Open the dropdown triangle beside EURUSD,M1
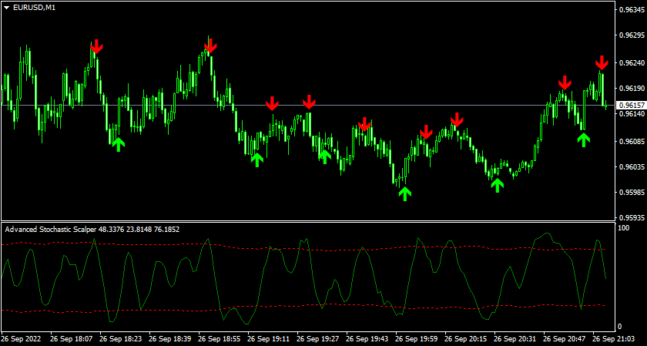Screen dimensions: 647x346 (x=8, y=8)
